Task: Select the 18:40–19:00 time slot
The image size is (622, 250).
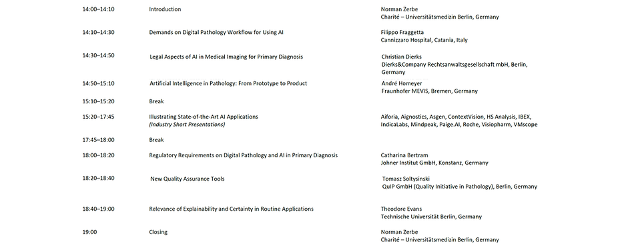Action: pos(98,209)
